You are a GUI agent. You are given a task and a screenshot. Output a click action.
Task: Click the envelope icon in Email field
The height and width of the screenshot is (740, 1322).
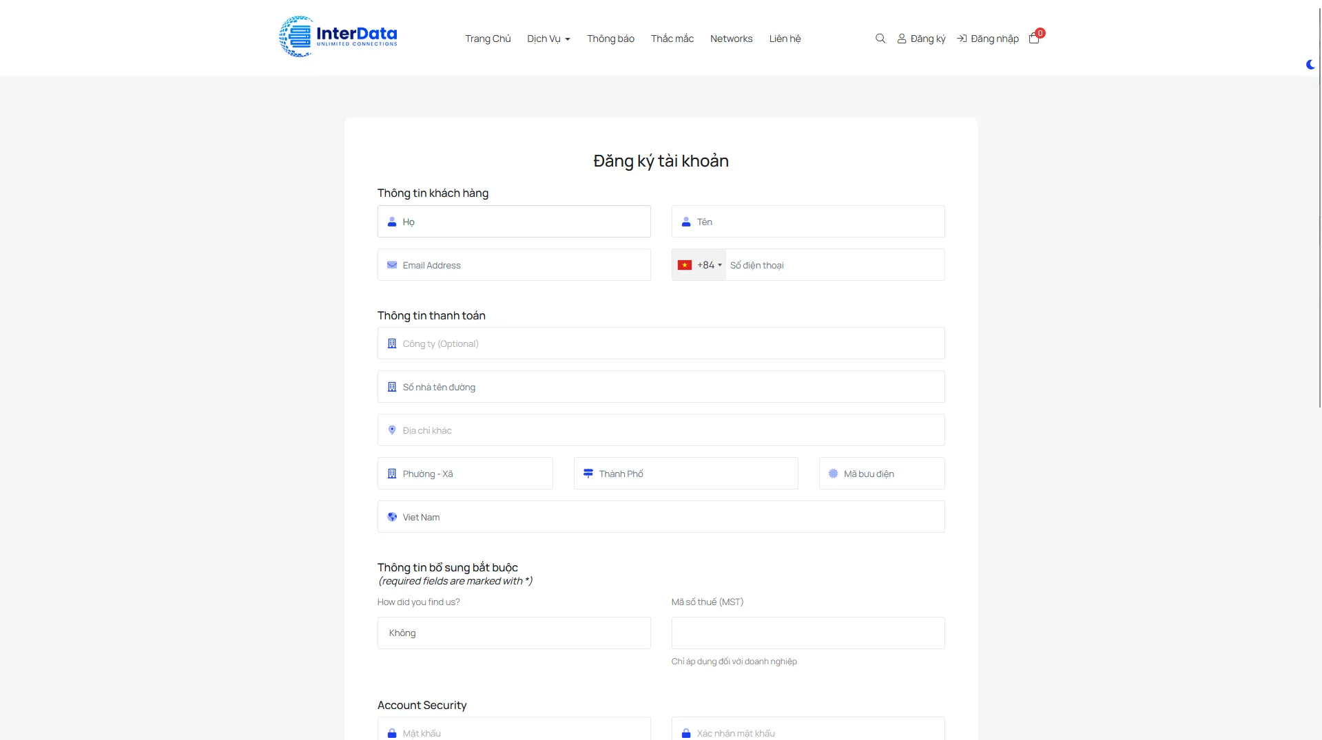coord(392,265)
